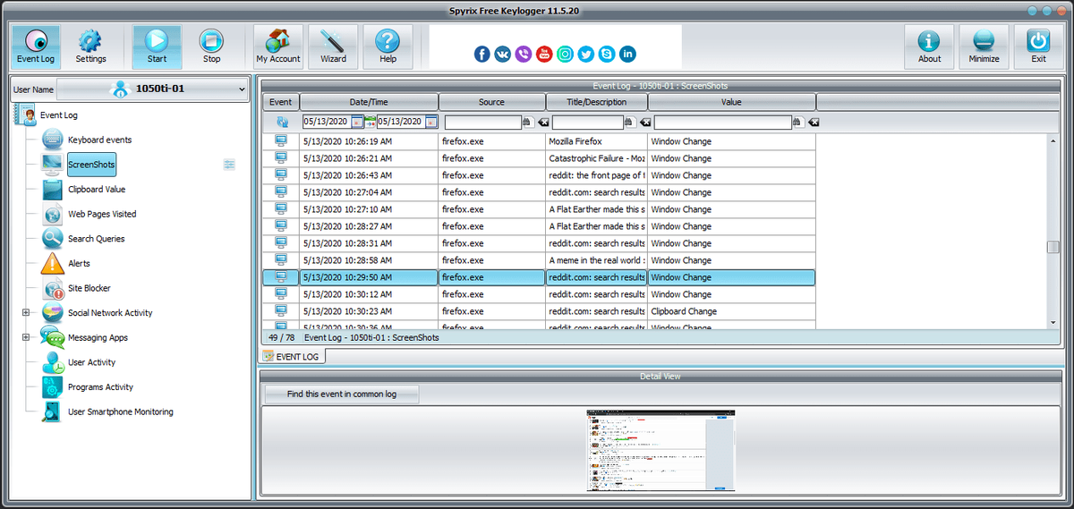Open the VK social link

click(x=502, y=54)
